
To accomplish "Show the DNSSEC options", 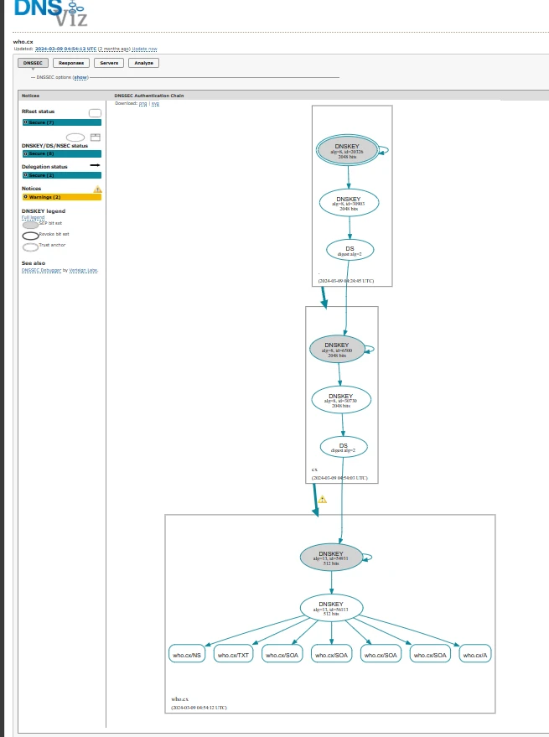I will [x=80, y=77].
